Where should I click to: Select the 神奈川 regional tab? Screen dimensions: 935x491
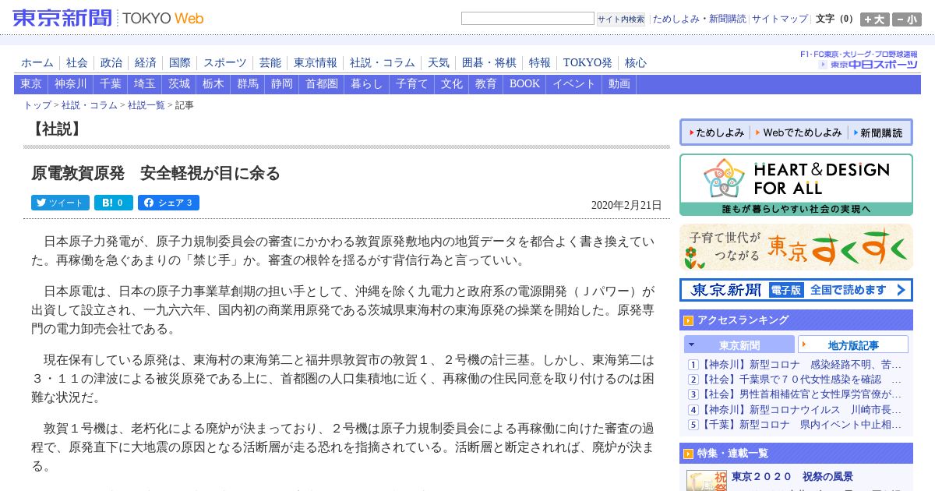pyautogui.click(x=71, y=84)
